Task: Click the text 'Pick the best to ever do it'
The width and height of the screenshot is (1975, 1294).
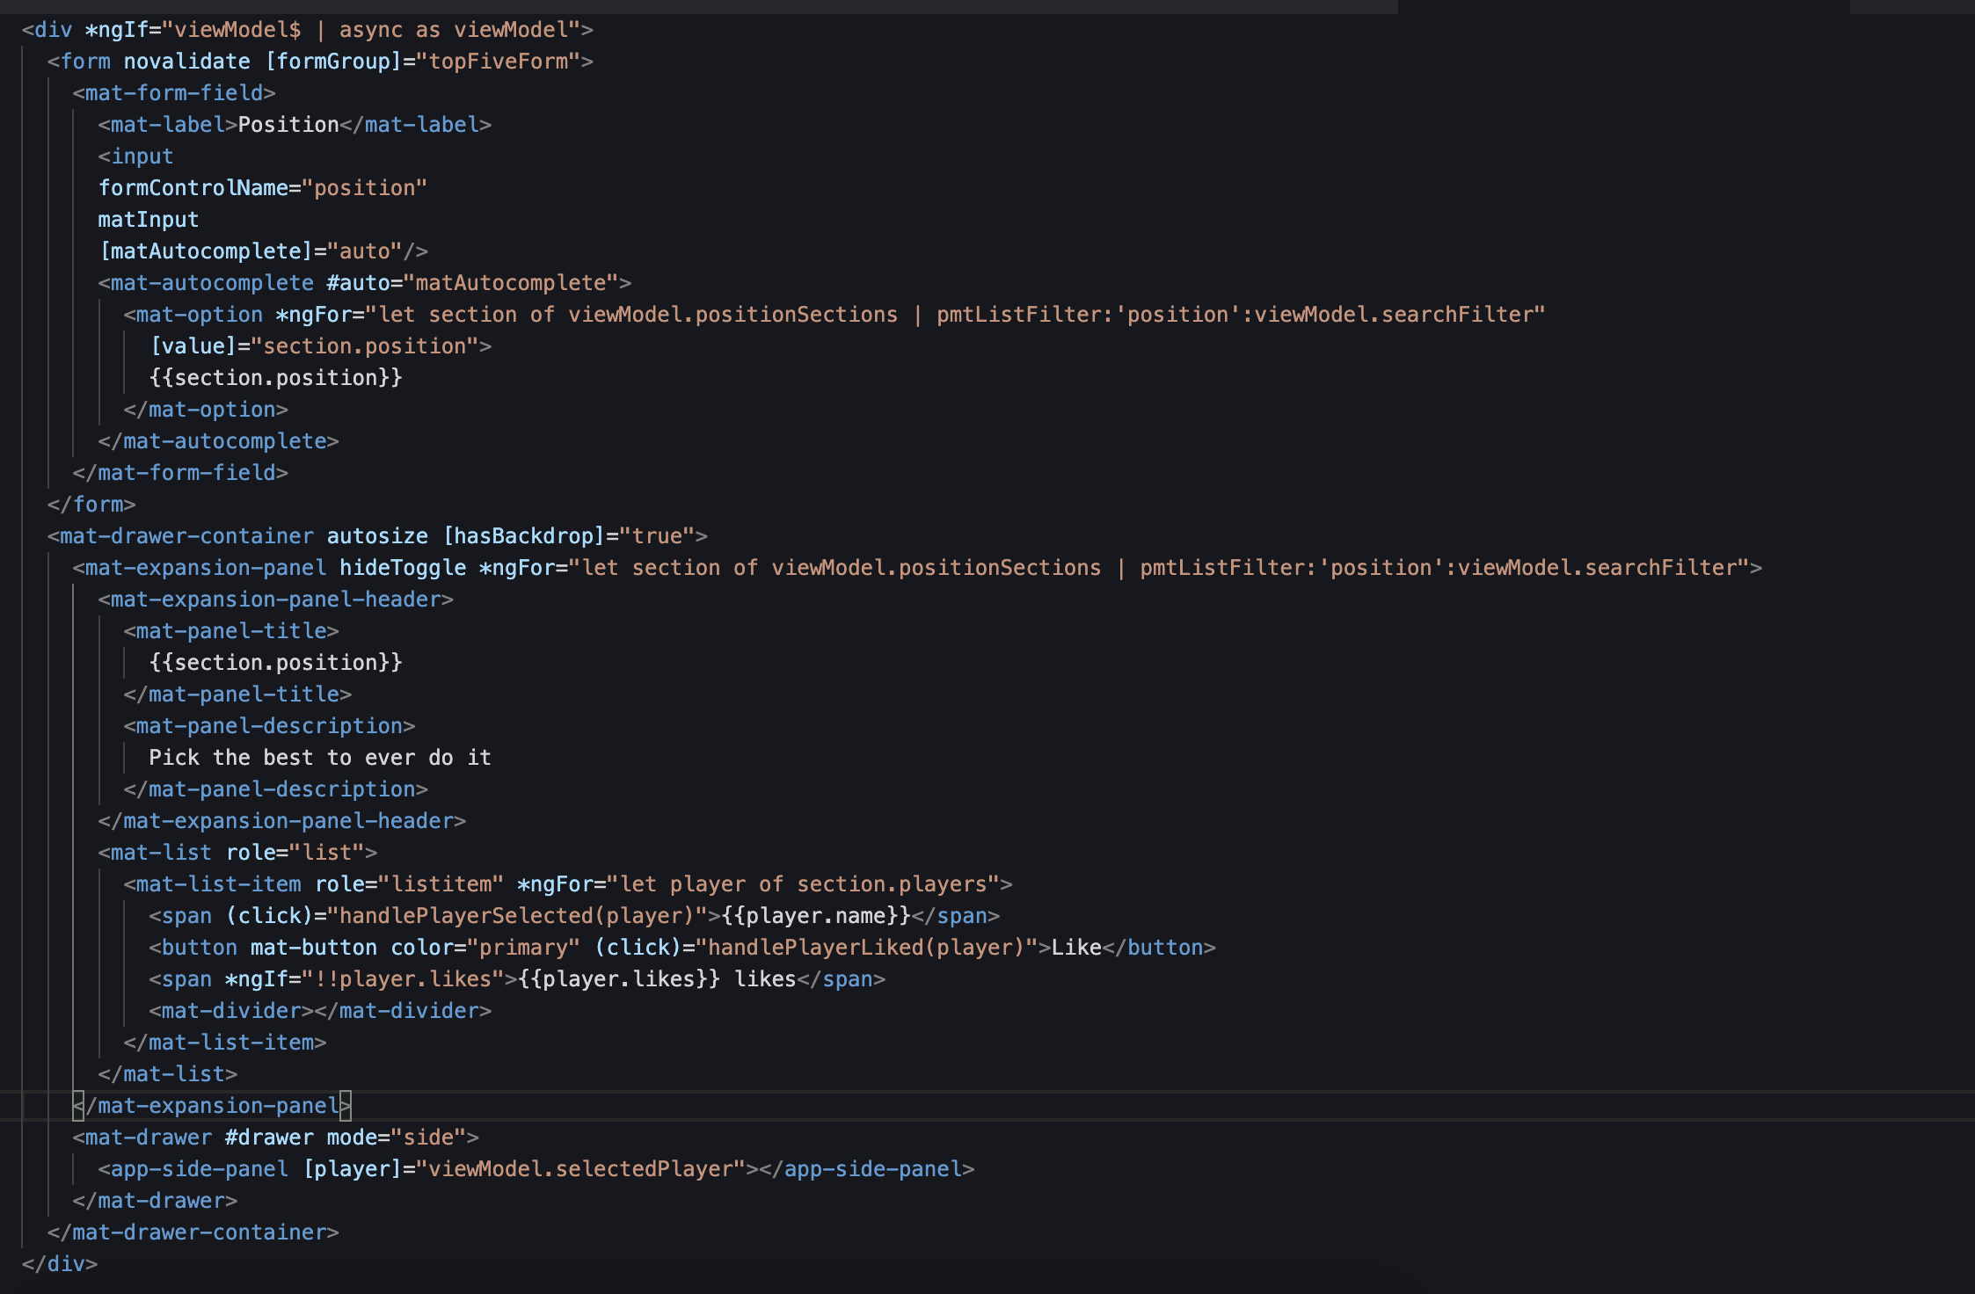Action: click(x=319, y=758)
